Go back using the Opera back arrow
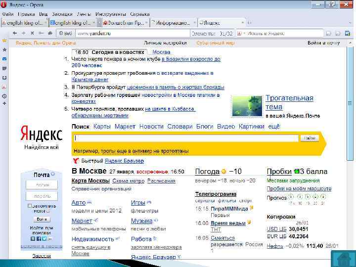This screenshot has width=356, height=267. 15,33
